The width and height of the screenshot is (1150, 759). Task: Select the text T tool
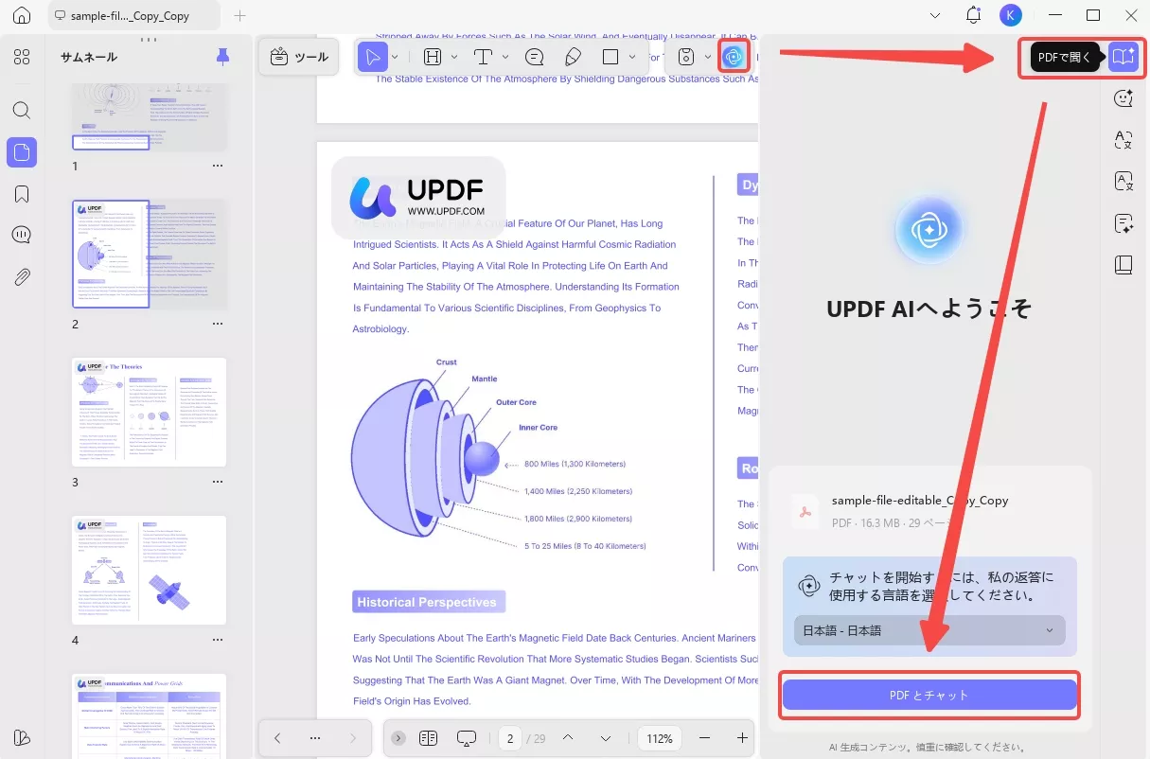[483, 57]
